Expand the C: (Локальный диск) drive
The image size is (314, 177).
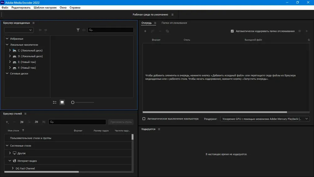10,50
